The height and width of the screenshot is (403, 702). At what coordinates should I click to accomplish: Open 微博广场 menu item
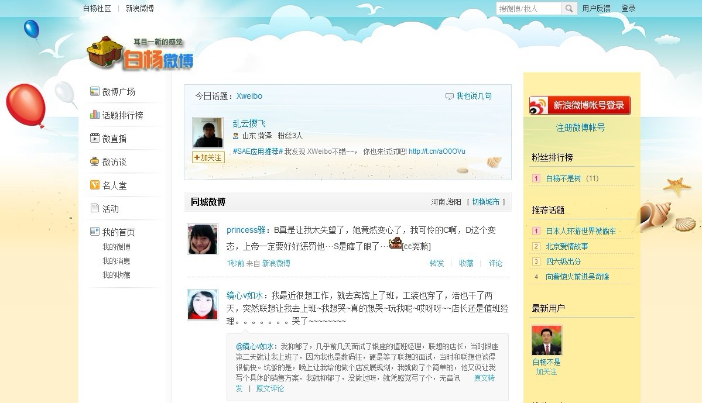pyautogui.click(x=119, y=92)
